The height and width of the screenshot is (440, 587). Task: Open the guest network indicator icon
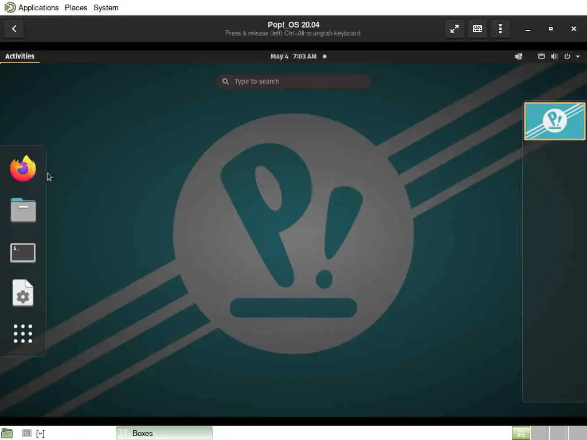(x=518, y=57)
